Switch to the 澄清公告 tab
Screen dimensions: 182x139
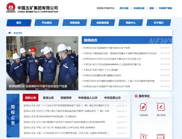click(x=48, y=98)
